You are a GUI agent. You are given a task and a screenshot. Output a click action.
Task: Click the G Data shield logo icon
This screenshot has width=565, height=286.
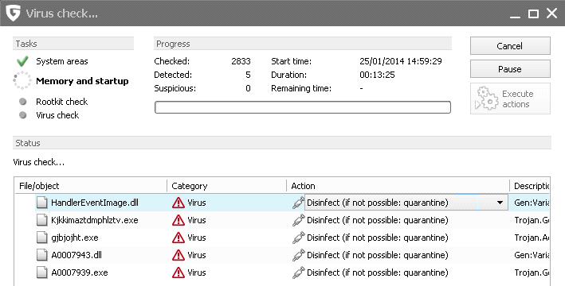coord(13,13)
